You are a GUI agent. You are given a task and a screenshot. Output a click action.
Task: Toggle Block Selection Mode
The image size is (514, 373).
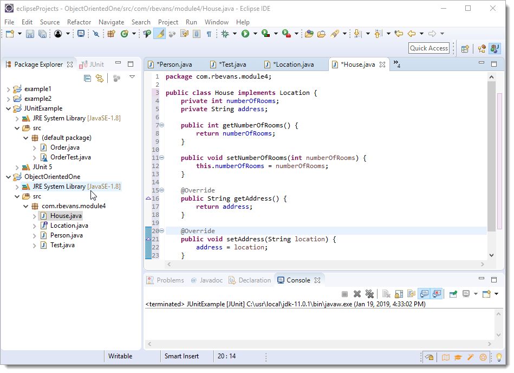(x=197, y=34)
